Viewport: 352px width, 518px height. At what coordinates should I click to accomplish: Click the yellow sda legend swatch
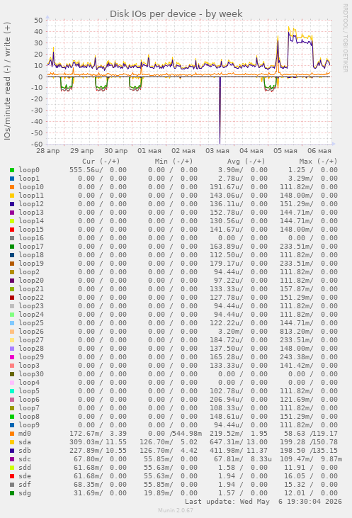pyautogui.click(x=12, y=442)
